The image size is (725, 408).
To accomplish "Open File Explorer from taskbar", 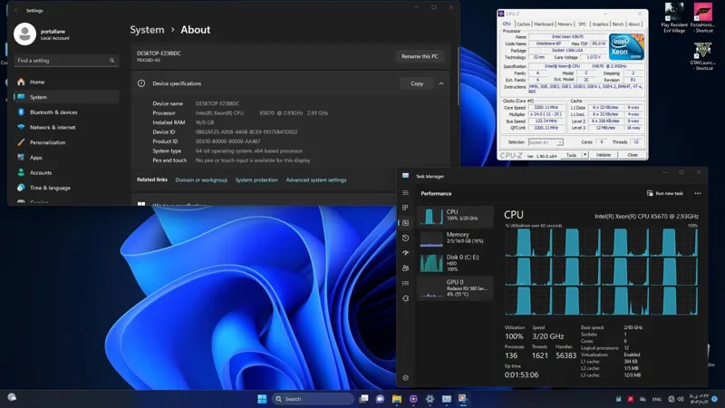I will 397,399.
